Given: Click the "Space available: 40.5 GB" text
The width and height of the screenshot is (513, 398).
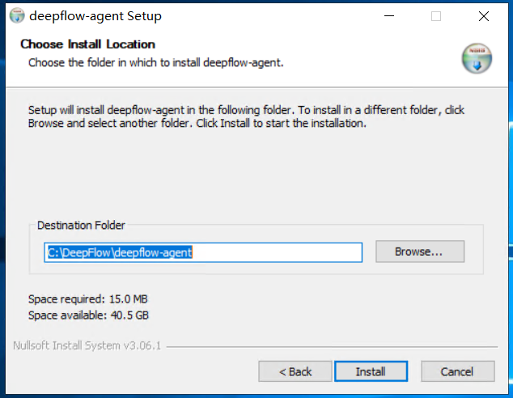Looking at the screenshot, I should click(87, 315).
